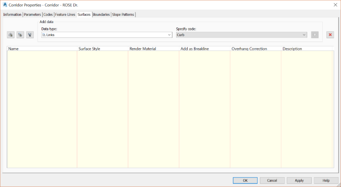Screen dimensions: 341x187
Task: Click the plus Add surface item button
Action: 315,35
